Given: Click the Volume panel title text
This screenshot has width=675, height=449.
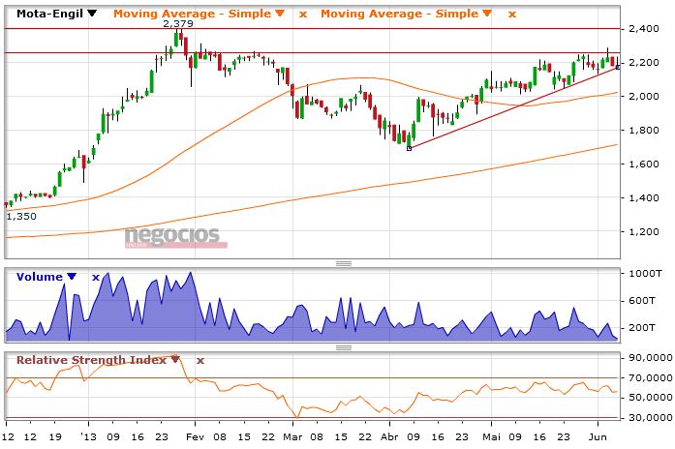Looking at the screenshot, I should click(x=40, y=277).
